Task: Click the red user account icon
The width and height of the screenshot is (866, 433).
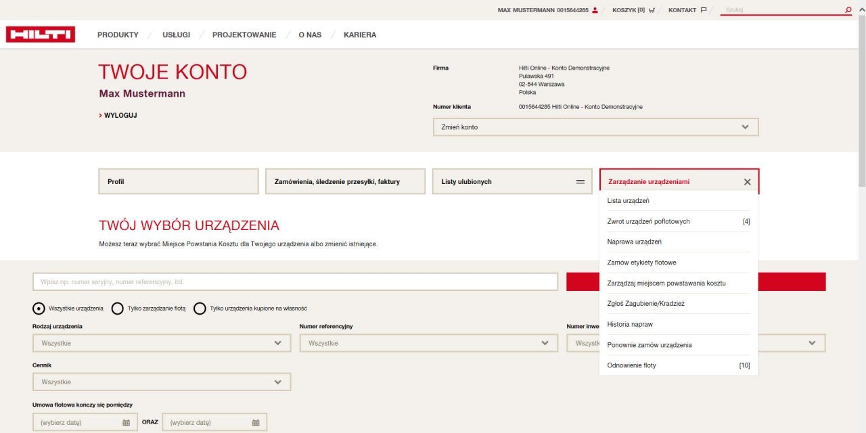Action: 595,10
